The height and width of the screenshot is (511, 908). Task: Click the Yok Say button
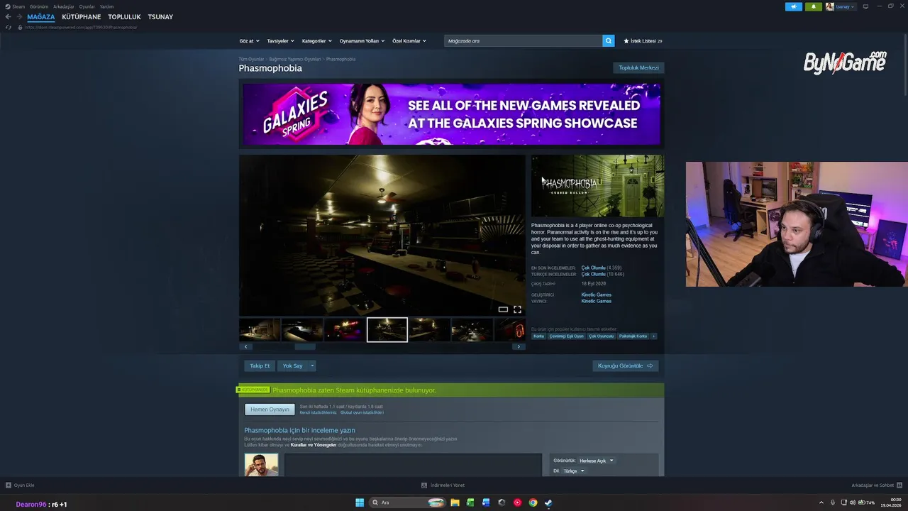[x=292, y=366]
